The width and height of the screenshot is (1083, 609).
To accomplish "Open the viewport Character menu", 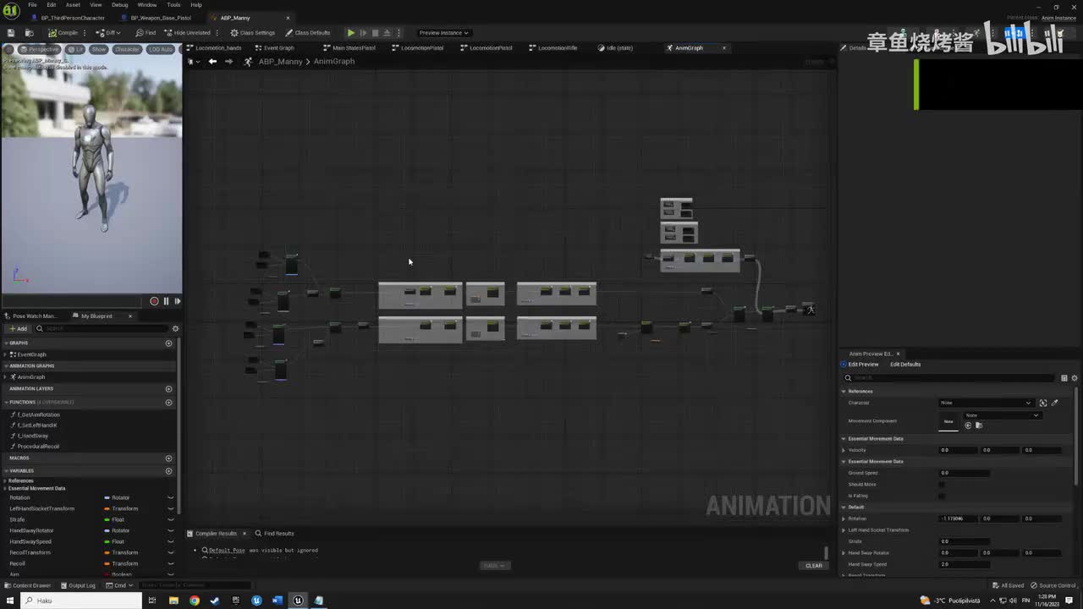I will (x=127, y=49).
